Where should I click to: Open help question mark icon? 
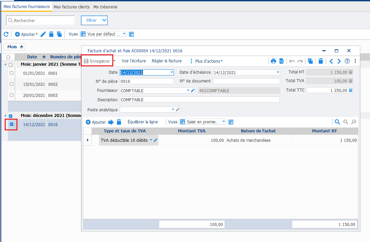(x=347, y=61)
